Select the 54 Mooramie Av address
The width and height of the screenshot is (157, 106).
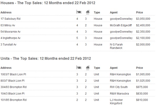tap(11, 32)
